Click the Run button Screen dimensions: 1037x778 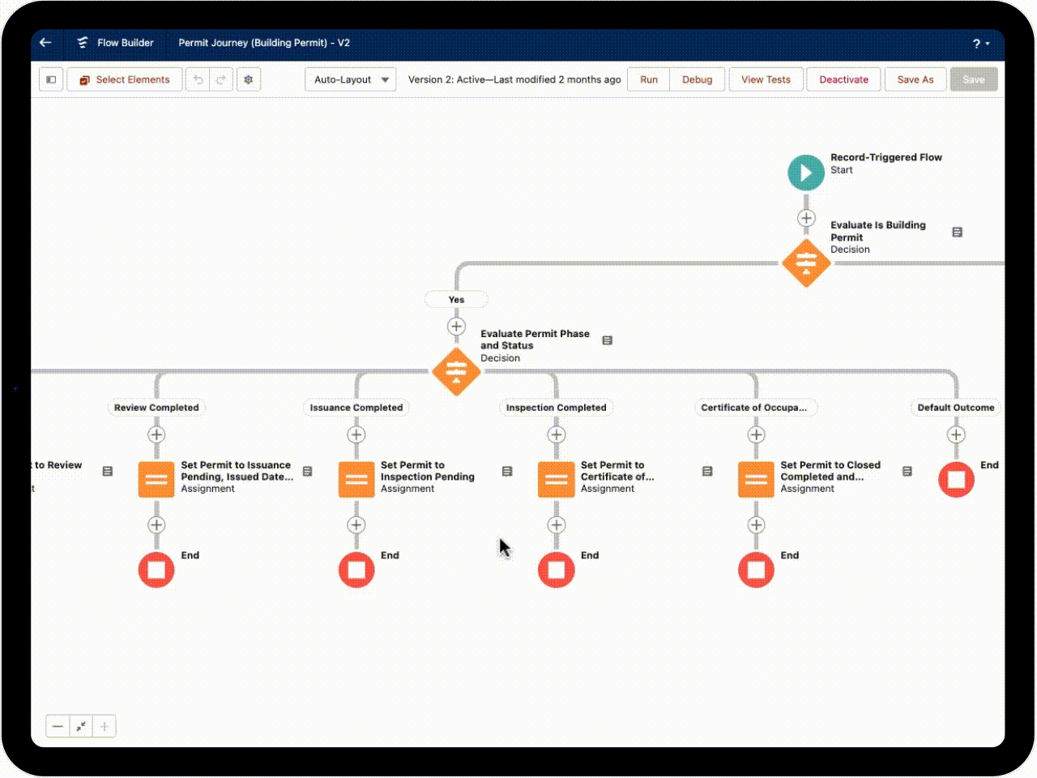click(x=648, y=79)
